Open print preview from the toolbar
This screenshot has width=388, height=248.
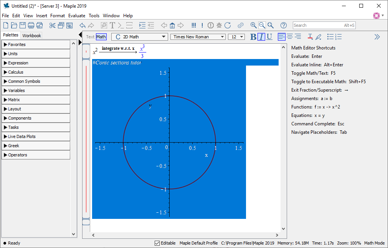coord(40,25)
